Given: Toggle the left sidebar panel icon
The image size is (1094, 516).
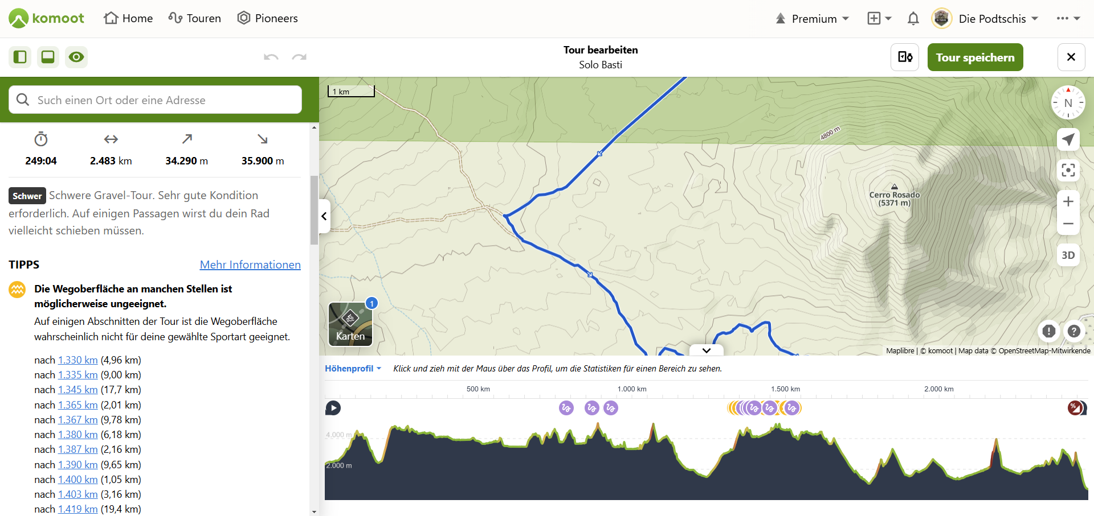Looking at the screenshot, I should tap(20, 57).
